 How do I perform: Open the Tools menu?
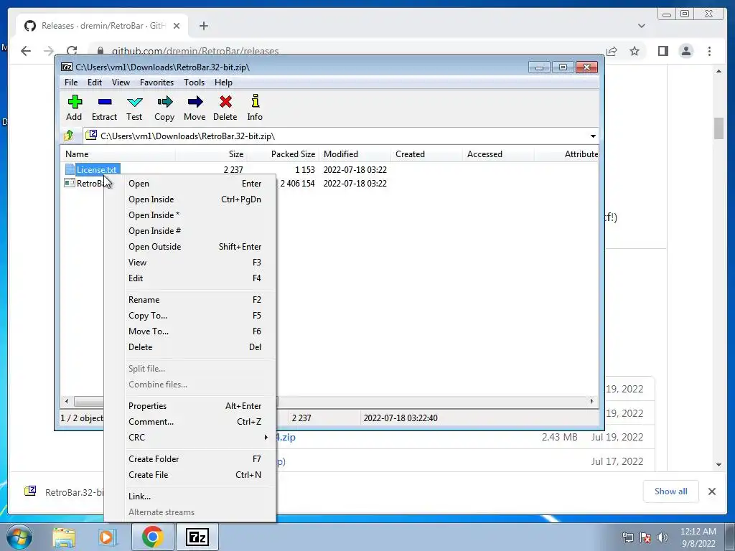tap(194, 83)
